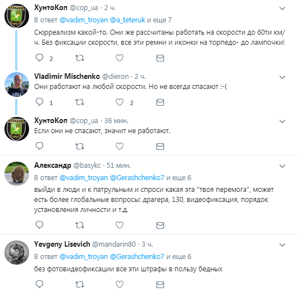
Task: Expand more menu for Vladimir Mischenko's tweet
Action: (x=282, y=77)
